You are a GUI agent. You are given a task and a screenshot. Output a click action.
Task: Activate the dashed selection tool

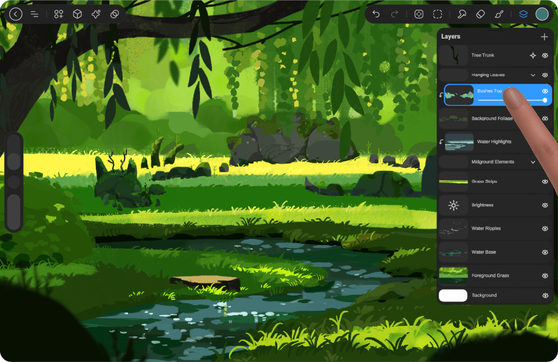coord(438,15)
